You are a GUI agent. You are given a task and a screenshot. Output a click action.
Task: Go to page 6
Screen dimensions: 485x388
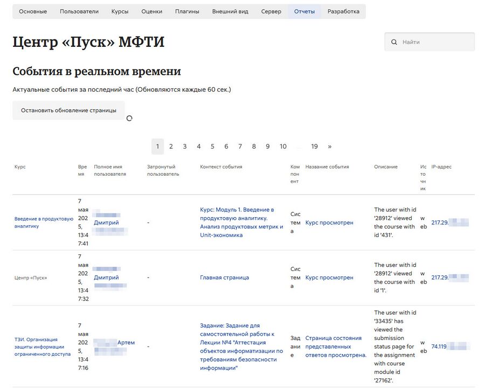tap(226, 147)
